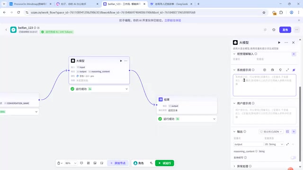Click the debug tool icon next to 角色
The width and height of the screenshot is (303, 170).
(x=151, y=163)
